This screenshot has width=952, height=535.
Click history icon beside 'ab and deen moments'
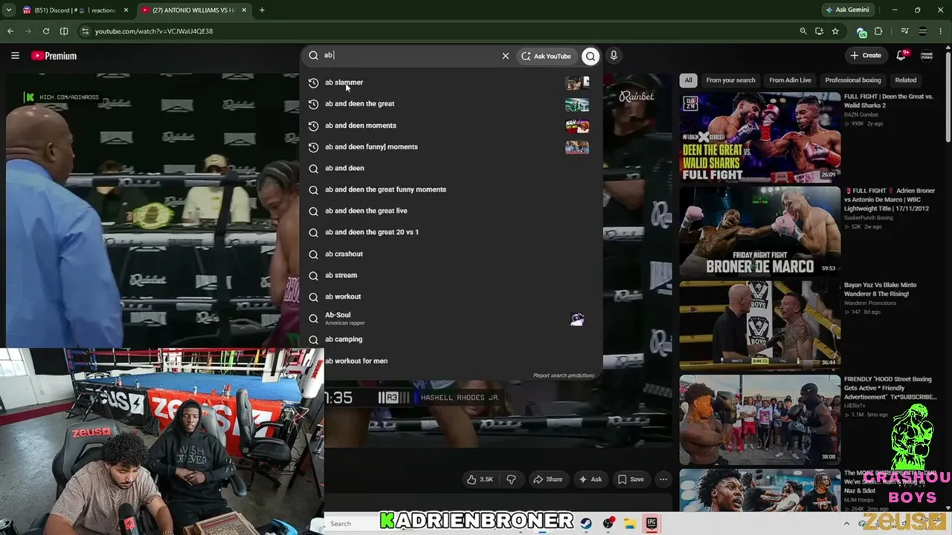click(x=313, y=126)
